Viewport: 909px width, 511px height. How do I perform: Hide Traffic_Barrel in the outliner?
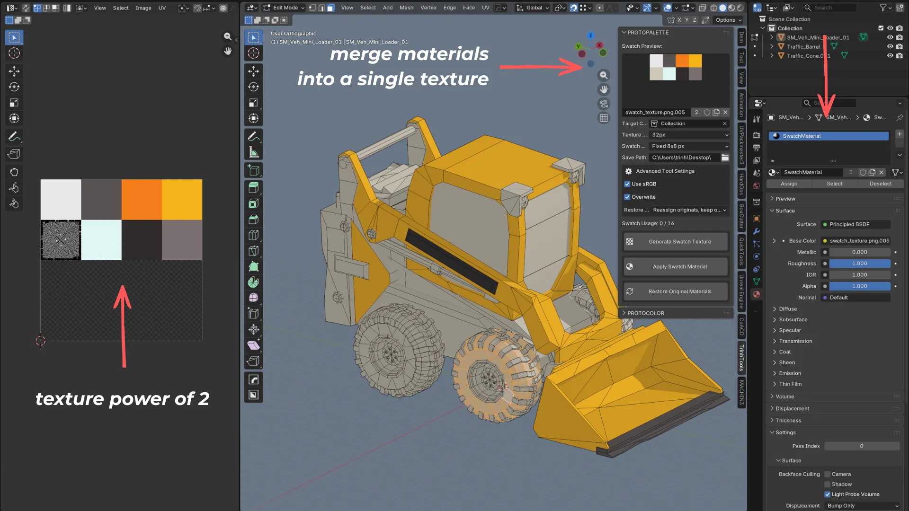coord(890,46)
